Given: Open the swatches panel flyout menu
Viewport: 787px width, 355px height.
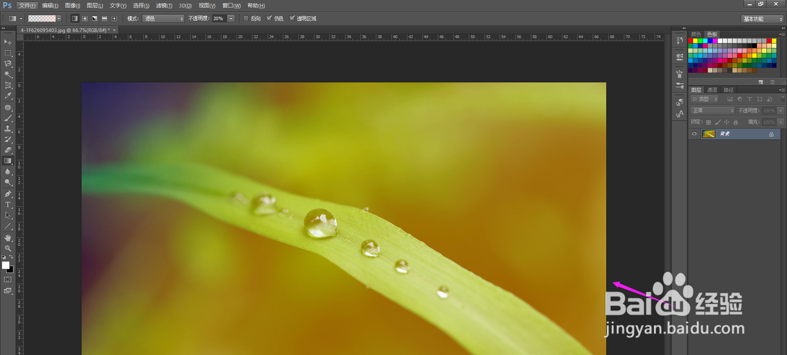Looking at the screenshot, I should click(782, 34).
